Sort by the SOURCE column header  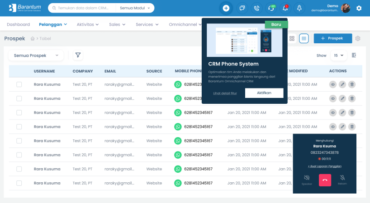pos(154,71)
